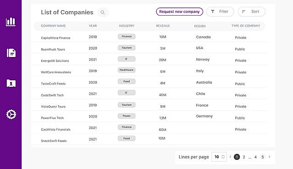Click the Chile region cell
Viewport: 293px width, 169px height.
tap(200, 94)
